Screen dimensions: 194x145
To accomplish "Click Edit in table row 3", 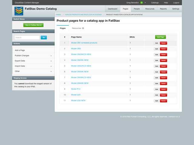I will tap(157, 55).
